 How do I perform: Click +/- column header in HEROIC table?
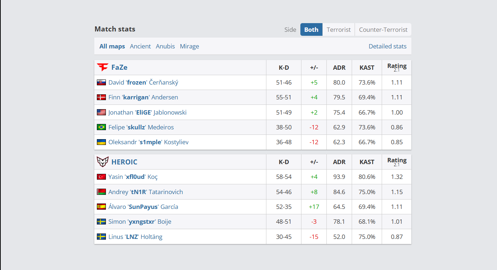click(314, 162)
